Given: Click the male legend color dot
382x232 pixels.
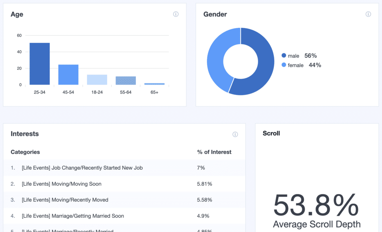Looking at the screenshot, I should [x=284, y=56].
